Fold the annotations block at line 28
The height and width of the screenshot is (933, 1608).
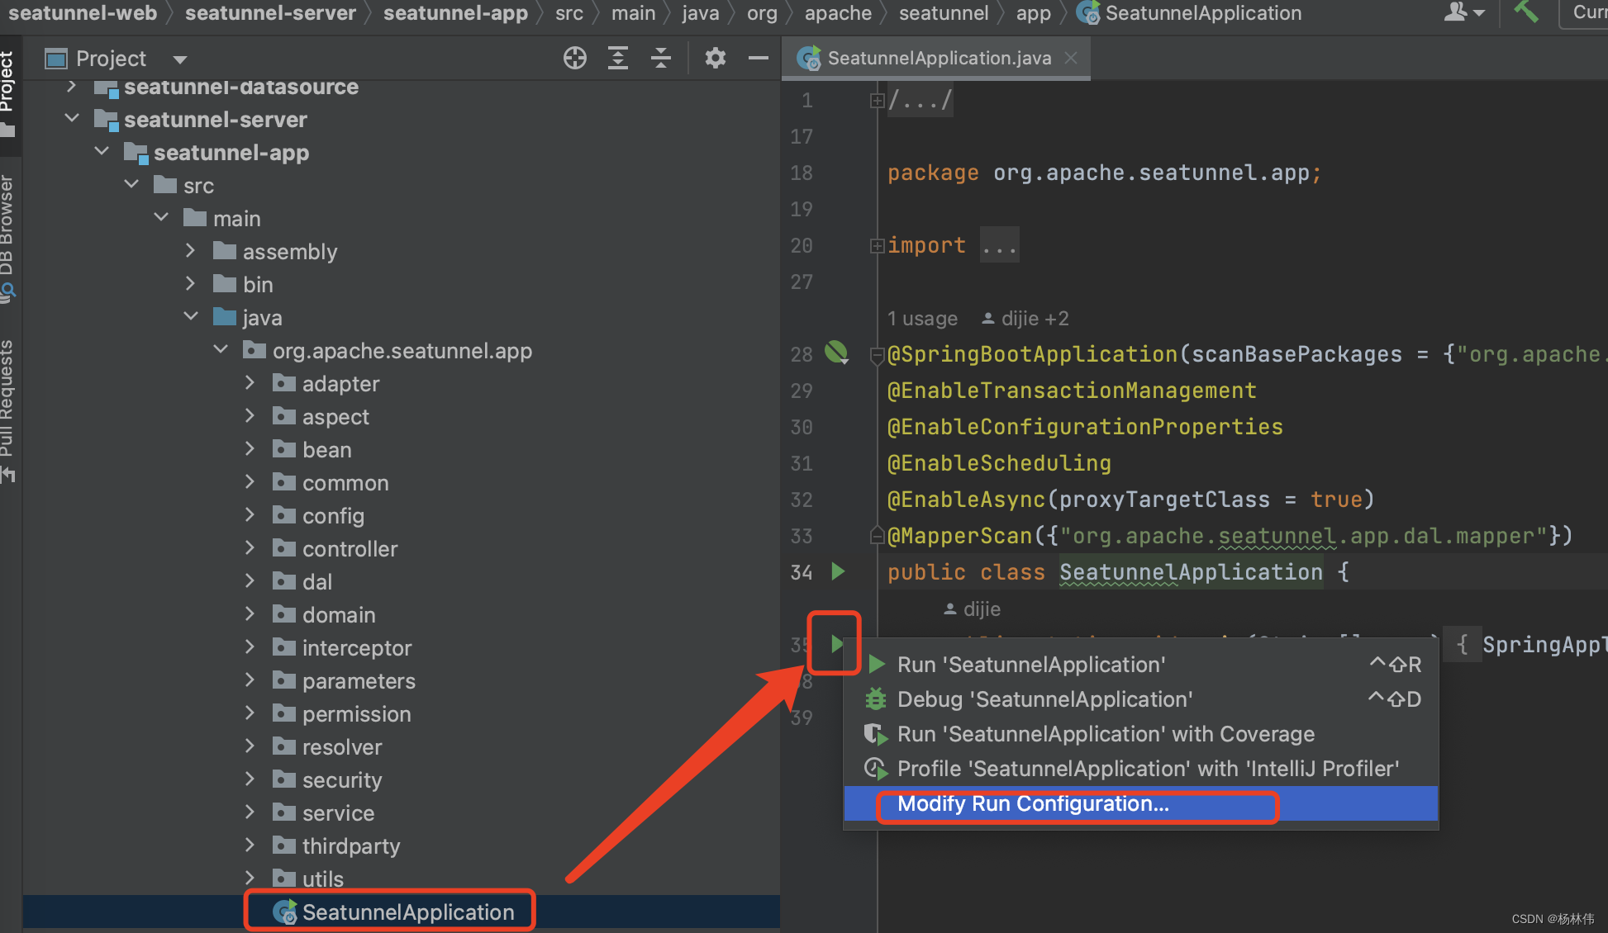click(x=877, y=355)
